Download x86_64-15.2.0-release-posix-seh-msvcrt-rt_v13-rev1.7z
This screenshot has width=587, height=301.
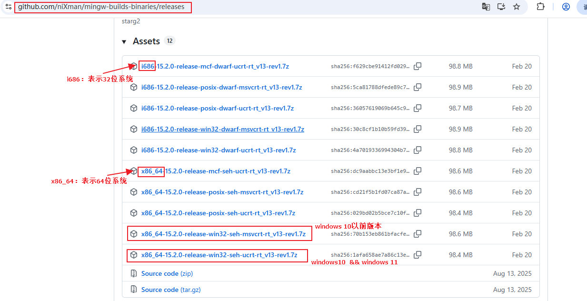pos(222,192)
